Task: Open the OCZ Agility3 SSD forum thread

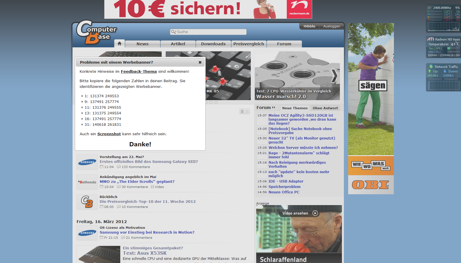Action: pyautogui.click(x=302, y=120)
